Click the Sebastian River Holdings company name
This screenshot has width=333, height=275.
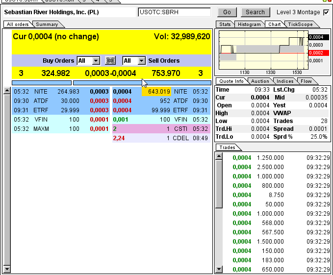click(51, 12)
